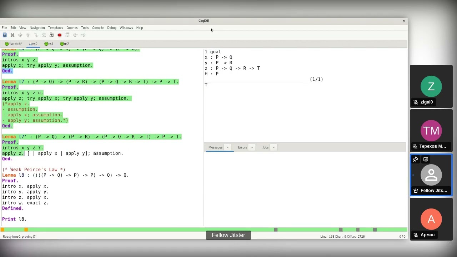Open the Help menu
This screenshot has height=257, width=457.
point(140,28)
